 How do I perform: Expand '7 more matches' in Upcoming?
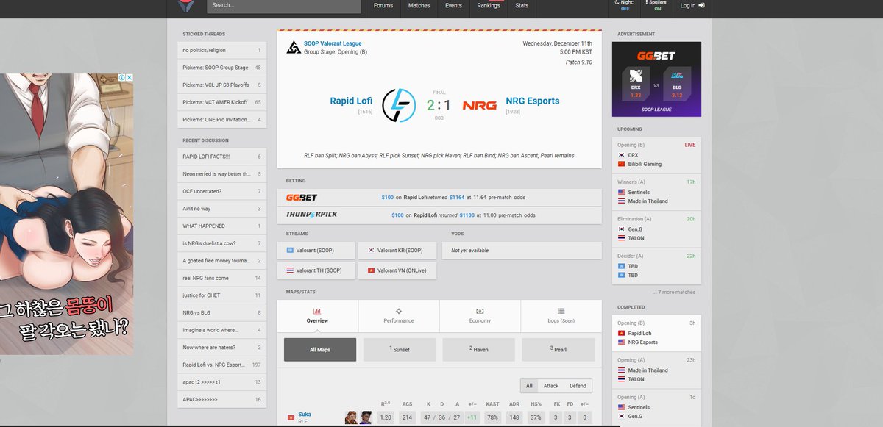[x=673, y=292]
